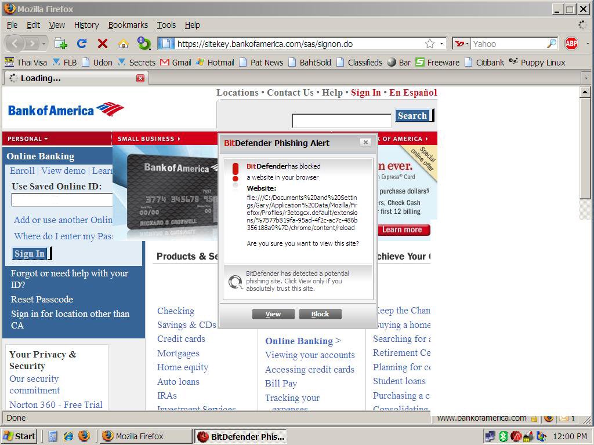Open the Thai Visa bookmark
This screenshot has width=594, height=445.
[26, 63]
